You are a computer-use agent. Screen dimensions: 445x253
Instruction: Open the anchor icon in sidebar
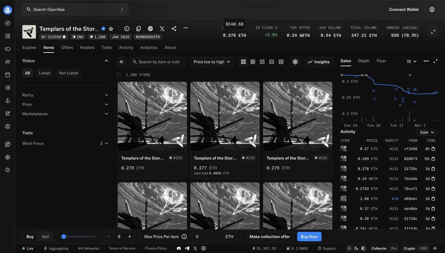[x=7, y=101]
